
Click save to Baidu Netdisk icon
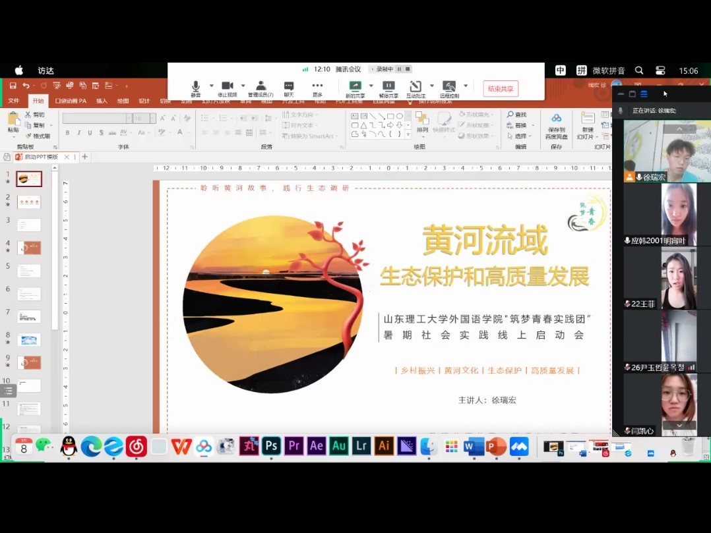click(556, 119)
